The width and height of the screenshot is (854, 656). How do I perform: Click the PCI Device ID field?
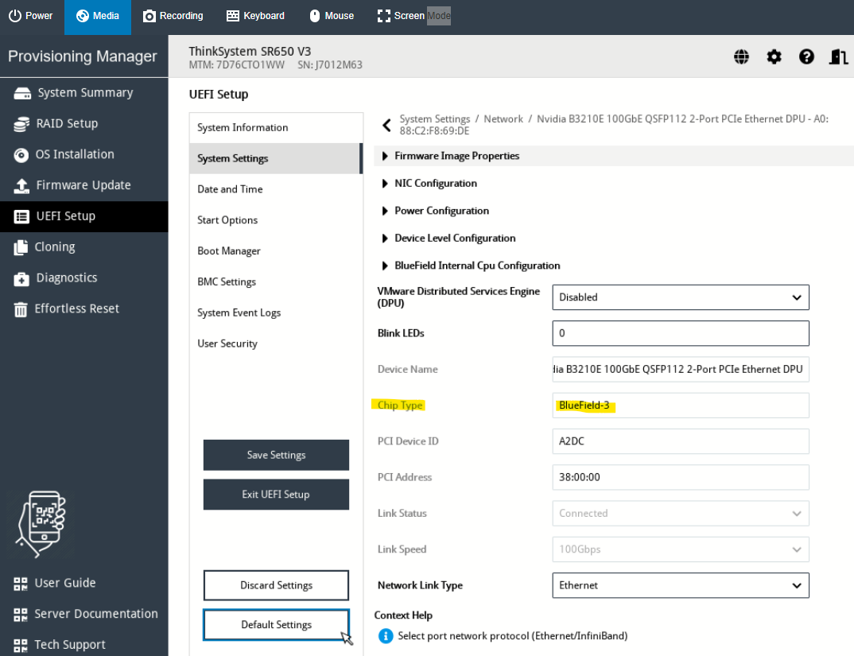681,441
